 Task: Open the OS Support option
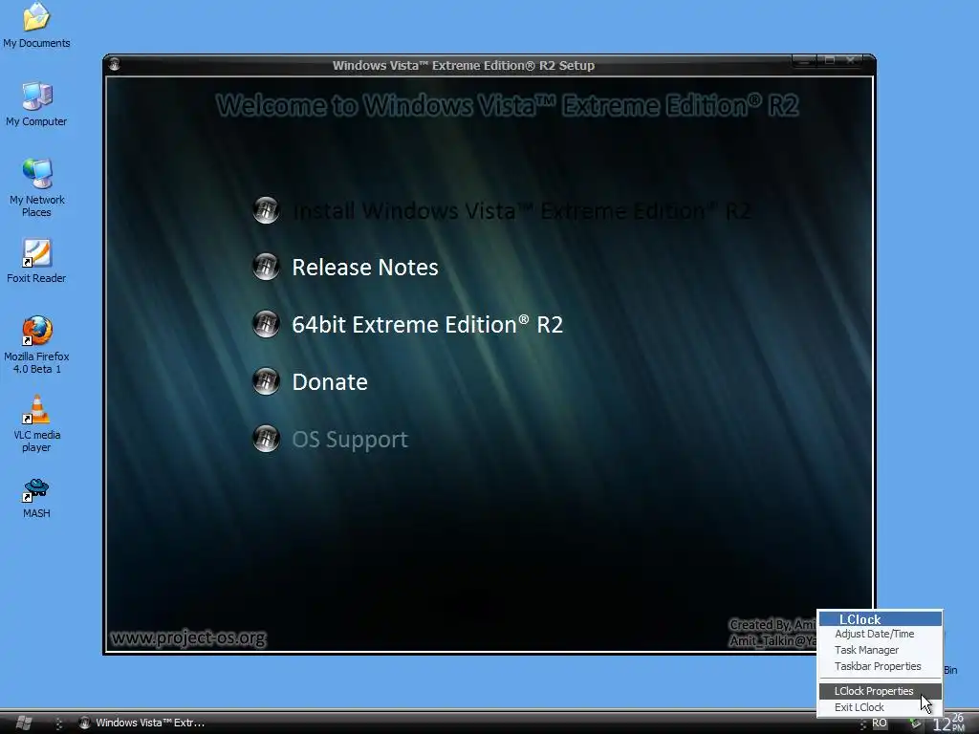tap(350, 440)
